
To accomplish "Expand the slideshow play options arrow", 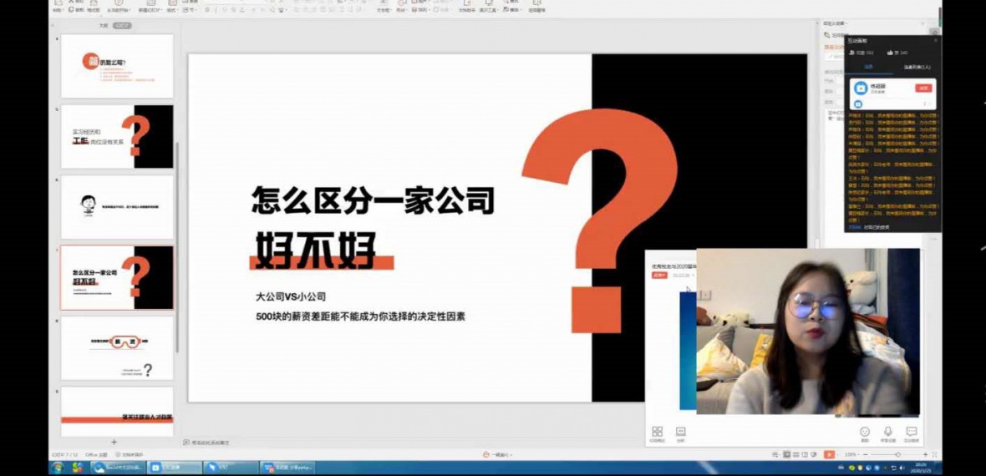I will click(x=837, y=454).
